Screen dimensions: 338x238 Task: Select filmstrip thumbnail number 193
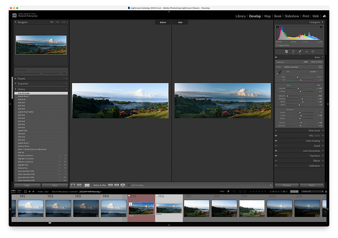[x=85, y=208]
